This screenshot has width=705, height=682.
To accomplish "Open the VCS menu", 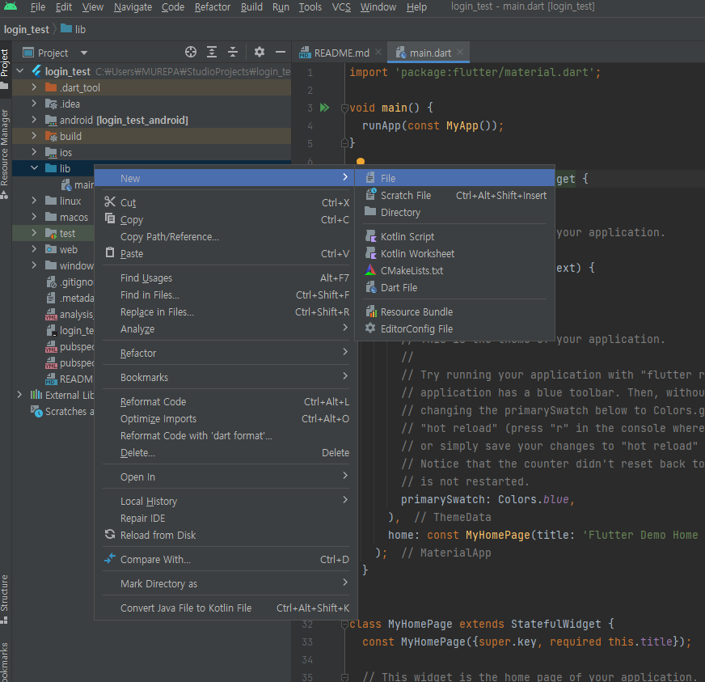I will [x=341, y=7].
